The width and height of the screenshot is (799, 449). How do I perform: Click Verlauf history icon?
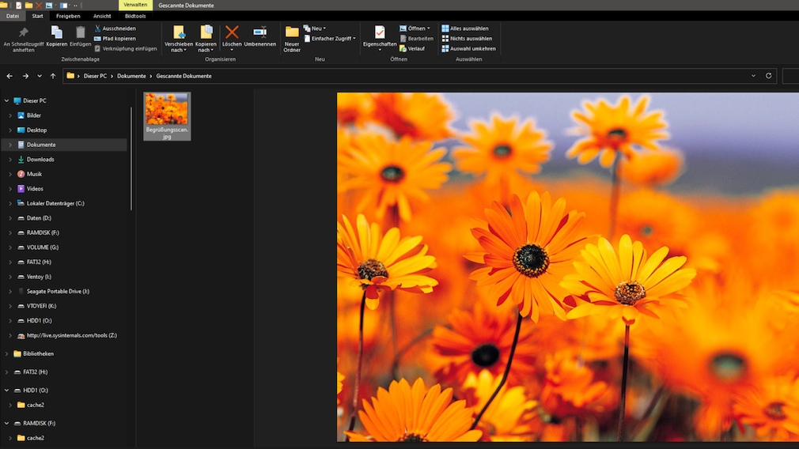point(403,49)
